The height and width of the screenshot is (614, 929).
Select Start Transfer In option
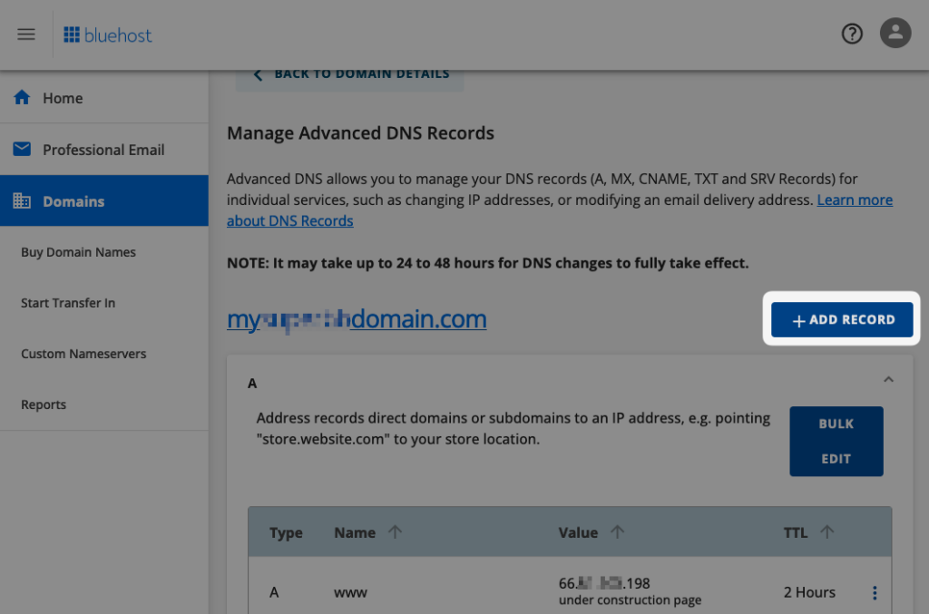(x=67, y=303)
